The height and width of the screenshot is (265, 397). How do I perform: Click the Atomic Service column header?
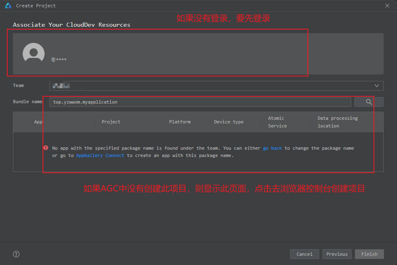[x=277, y=122]
